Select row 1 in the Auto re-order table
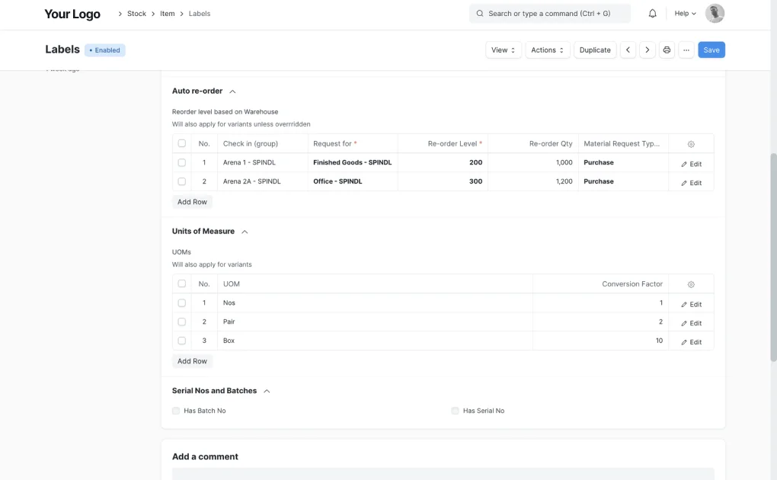777x480 pixels. coord(181,162)
